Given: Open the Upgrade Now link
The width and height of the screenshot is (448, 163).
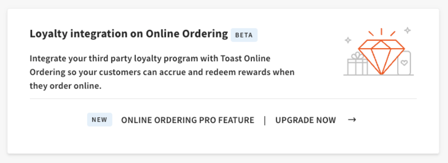Looking at the screenshot, I should tap(305, 120).
